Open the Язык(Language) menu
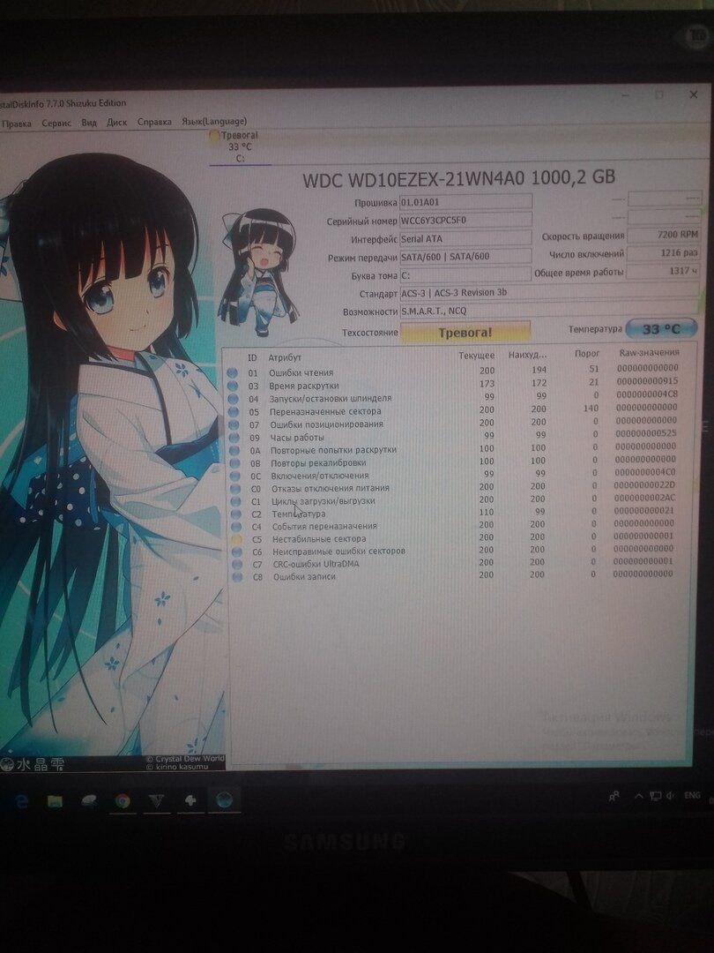The image size is (714, 953). [214, 121]
